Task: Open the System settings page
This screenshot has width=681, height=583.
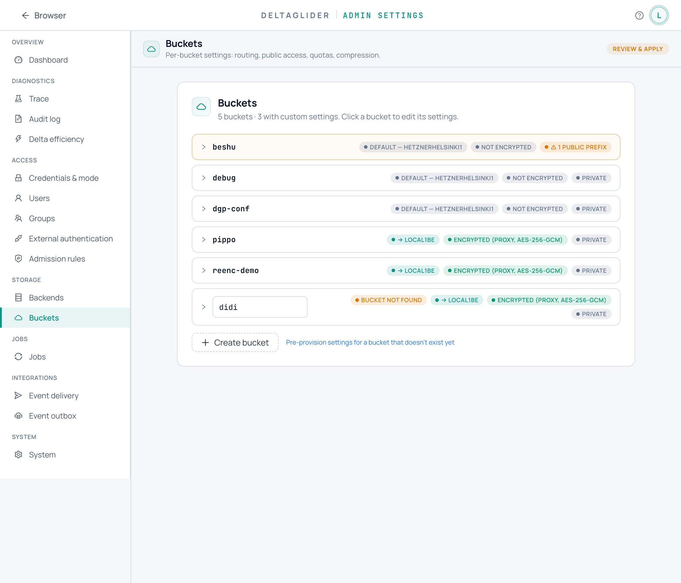Action: click(x=65, y=454)
